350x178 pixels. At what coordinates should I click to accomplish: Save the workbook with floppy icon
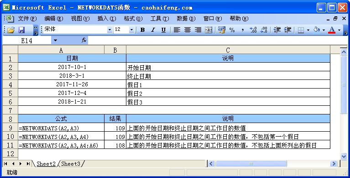21,30
